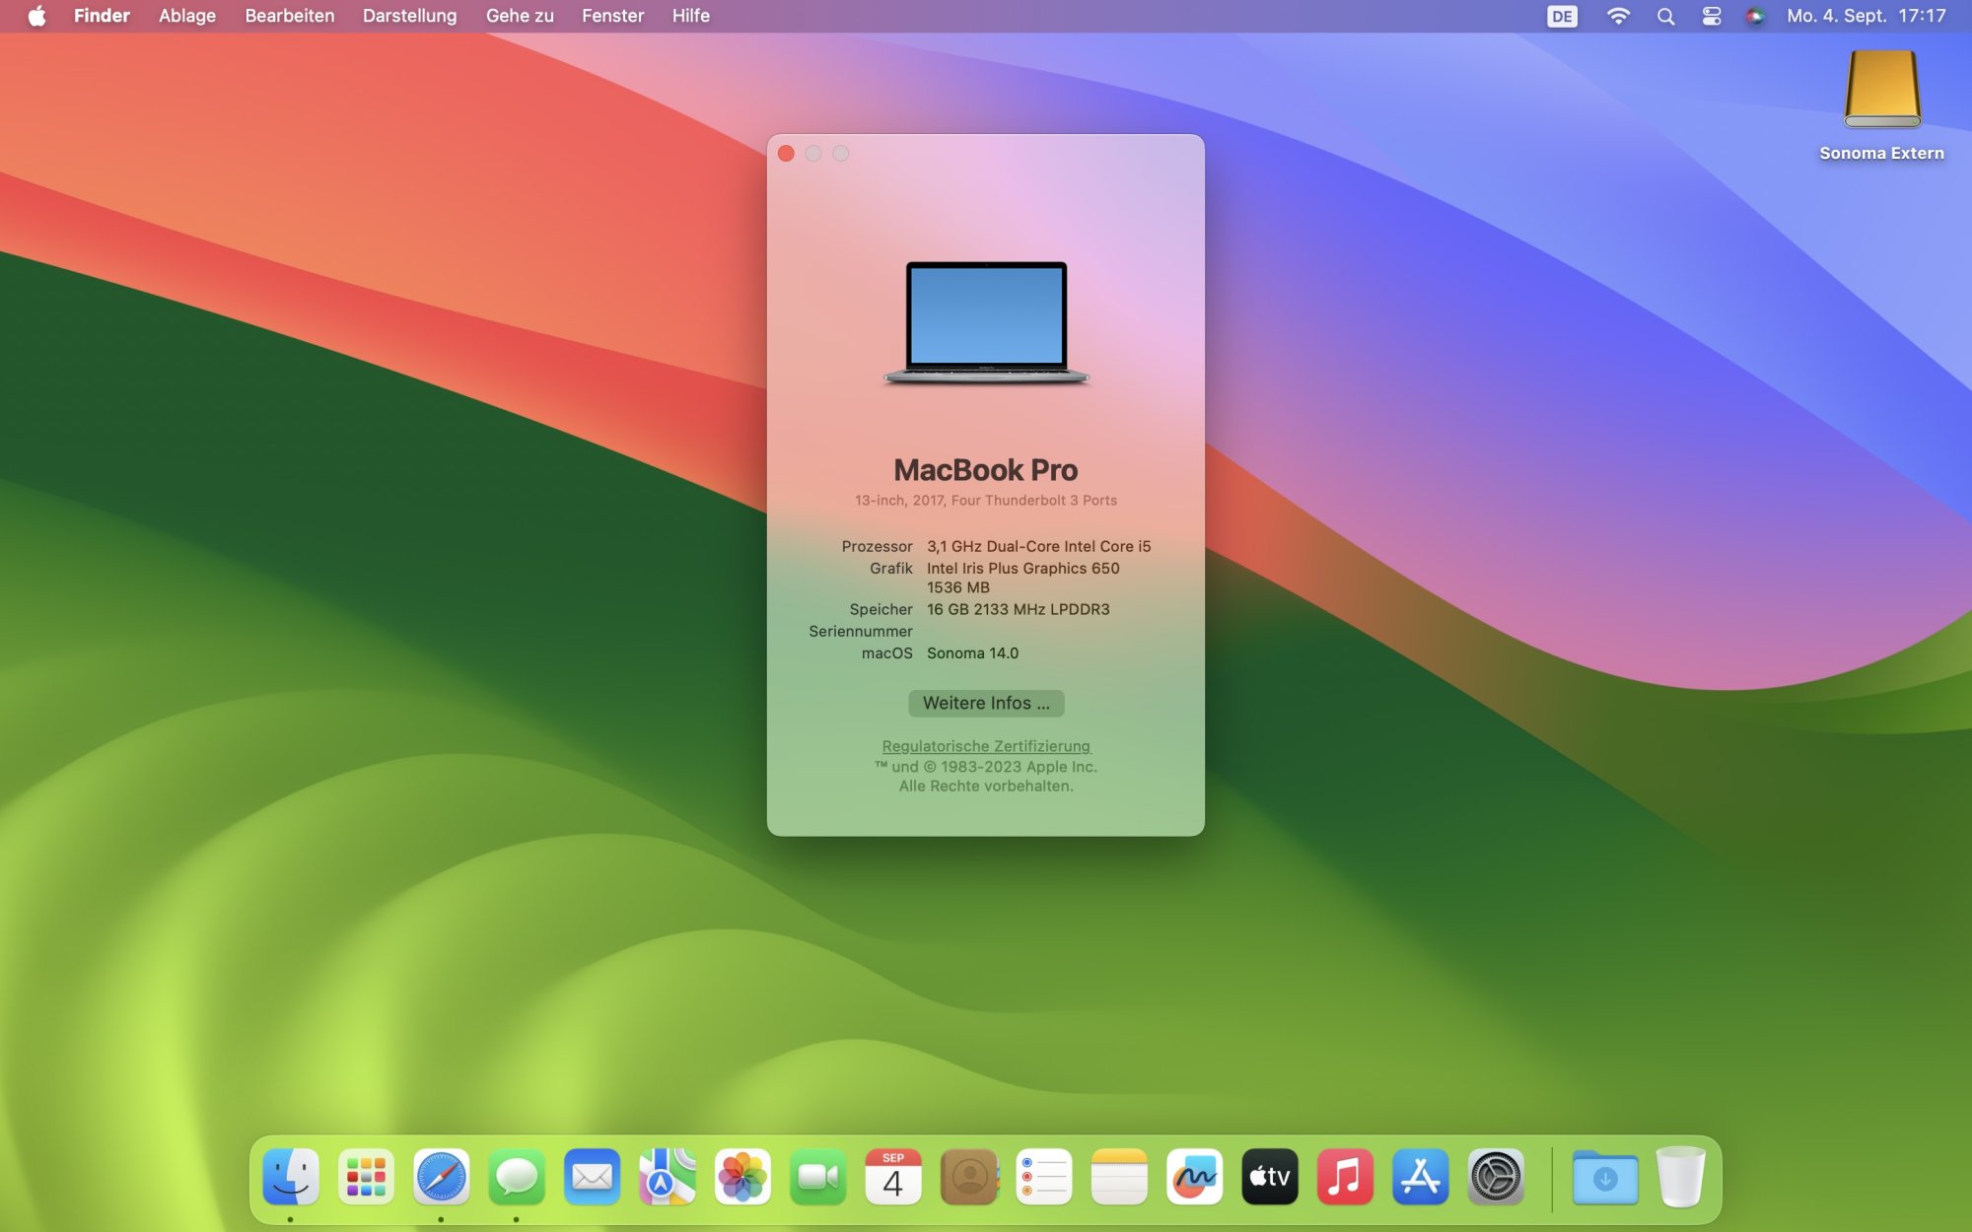
Task: Open Photos from the dock
Action: (741, 1177)
